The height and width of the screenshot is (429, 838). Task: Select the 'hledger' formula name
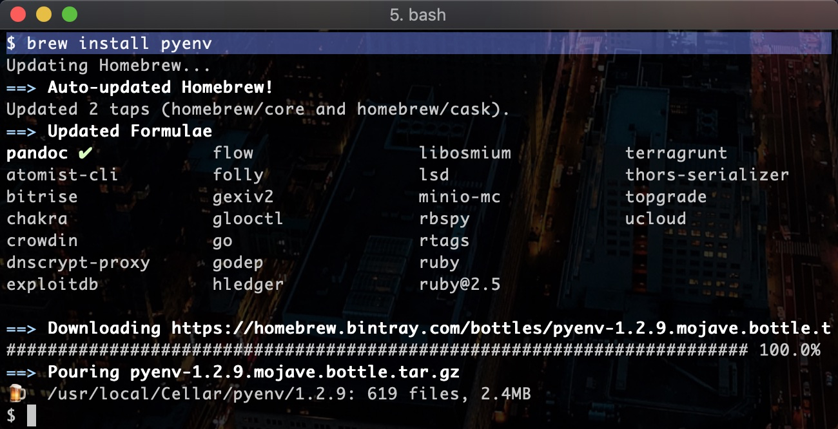248,285
